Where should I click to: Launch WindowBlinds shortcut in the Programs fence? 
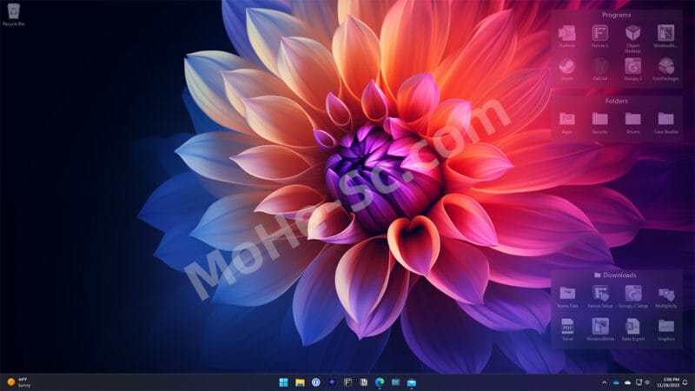(x=665, y=36)
